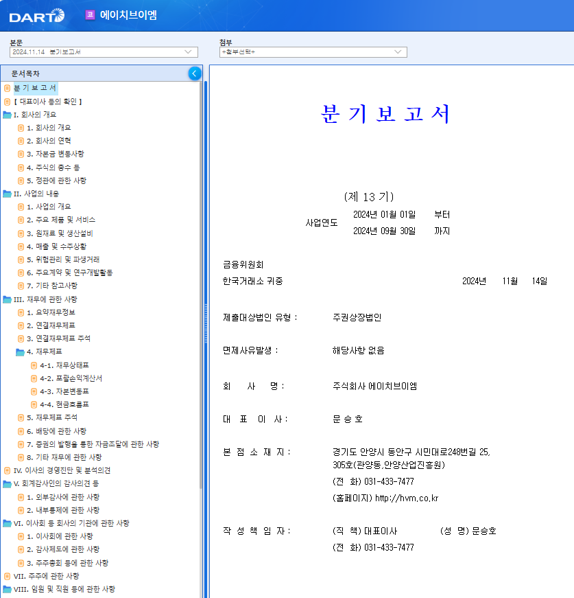
Task: Open 'VII. 주주에 관한 사항' section
Action: [47, 576]
